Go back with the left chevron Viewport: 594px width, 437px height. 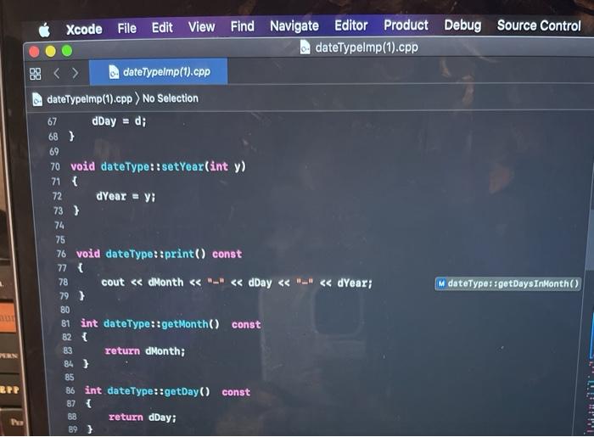tap(57, 73)
